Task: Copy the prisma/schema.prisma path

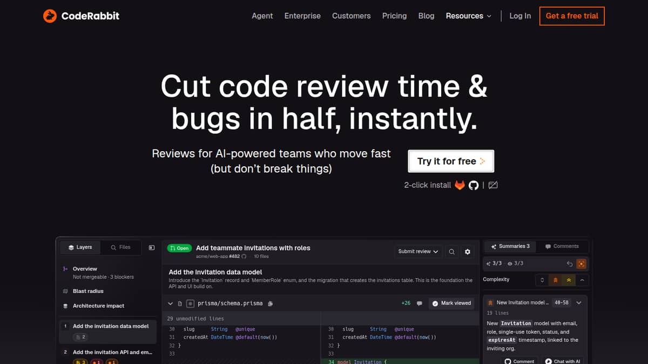Action: tap(270, 304)
